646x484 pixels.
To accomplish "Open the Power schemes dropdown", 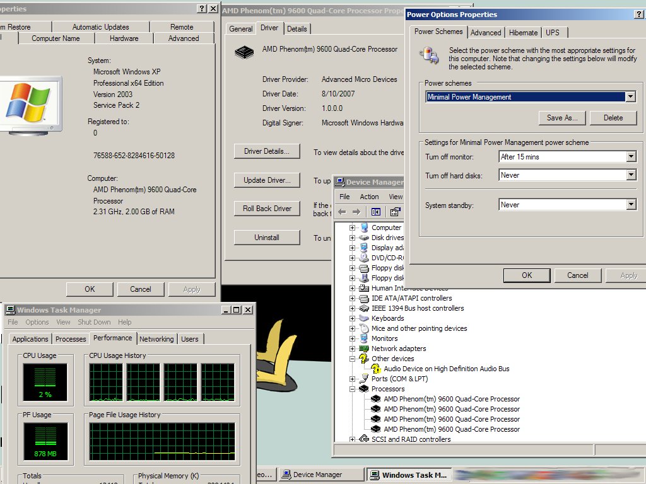I will pos(630,96).
